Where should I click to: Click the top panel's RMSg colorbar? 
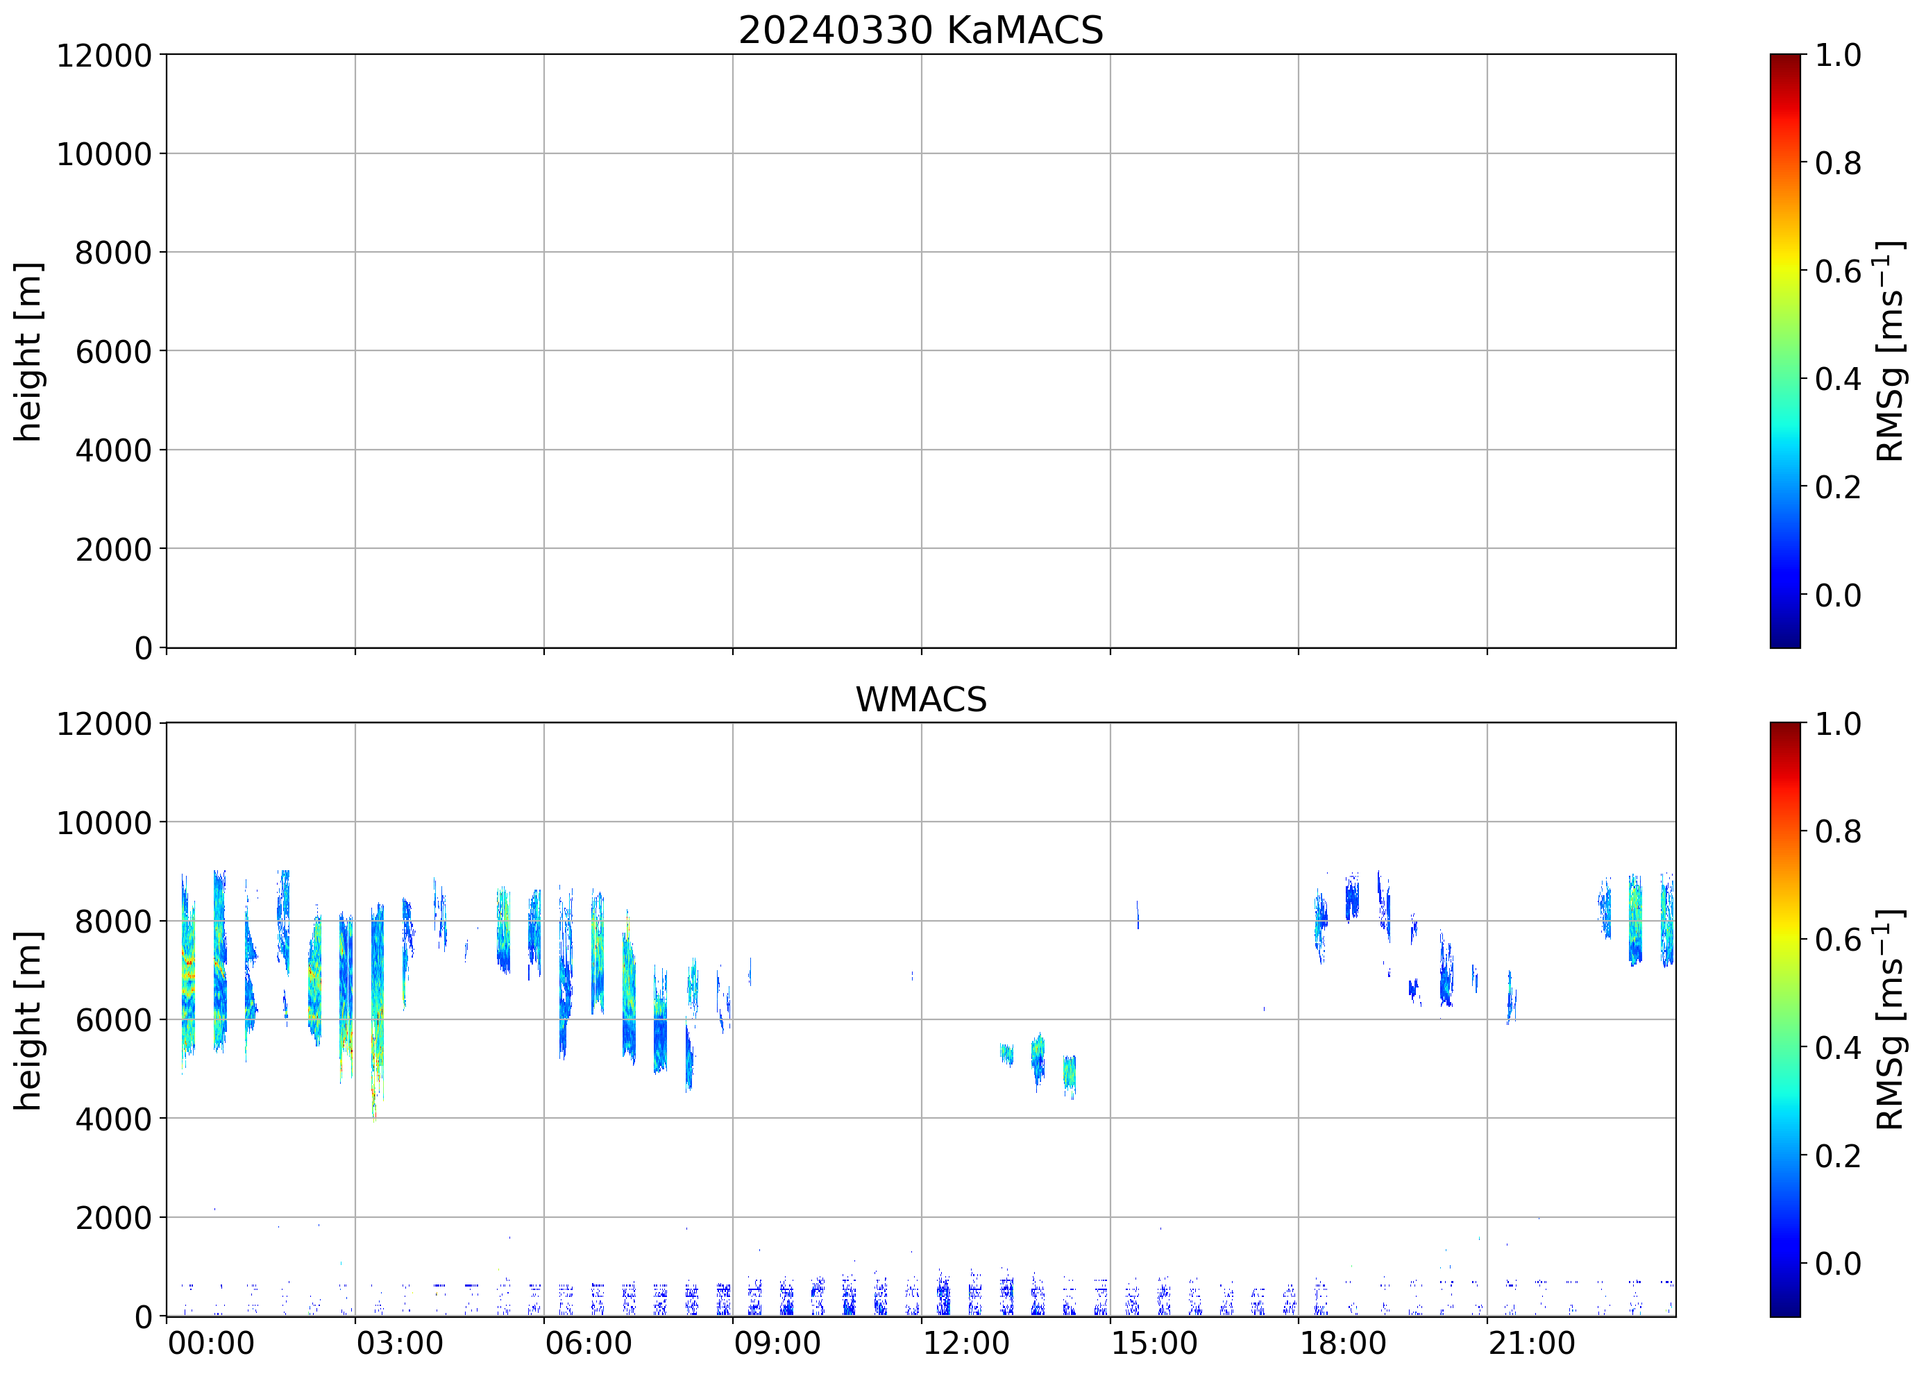[1784, 351]
